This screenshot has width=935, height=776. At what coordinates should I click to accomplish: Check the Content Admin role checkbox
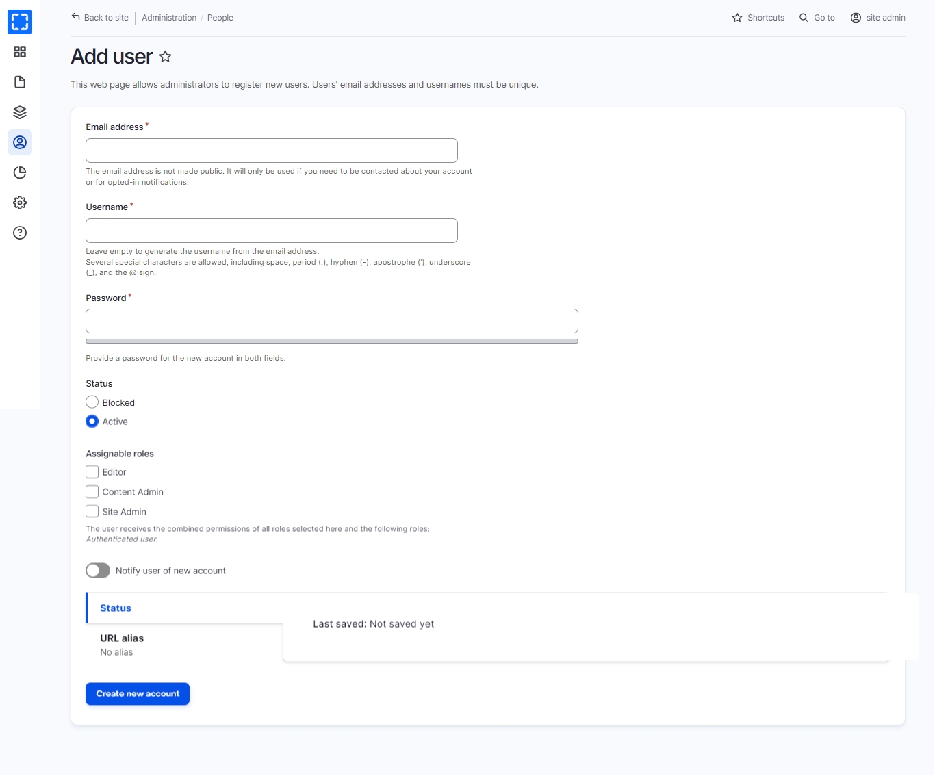(x=92, y=492)
